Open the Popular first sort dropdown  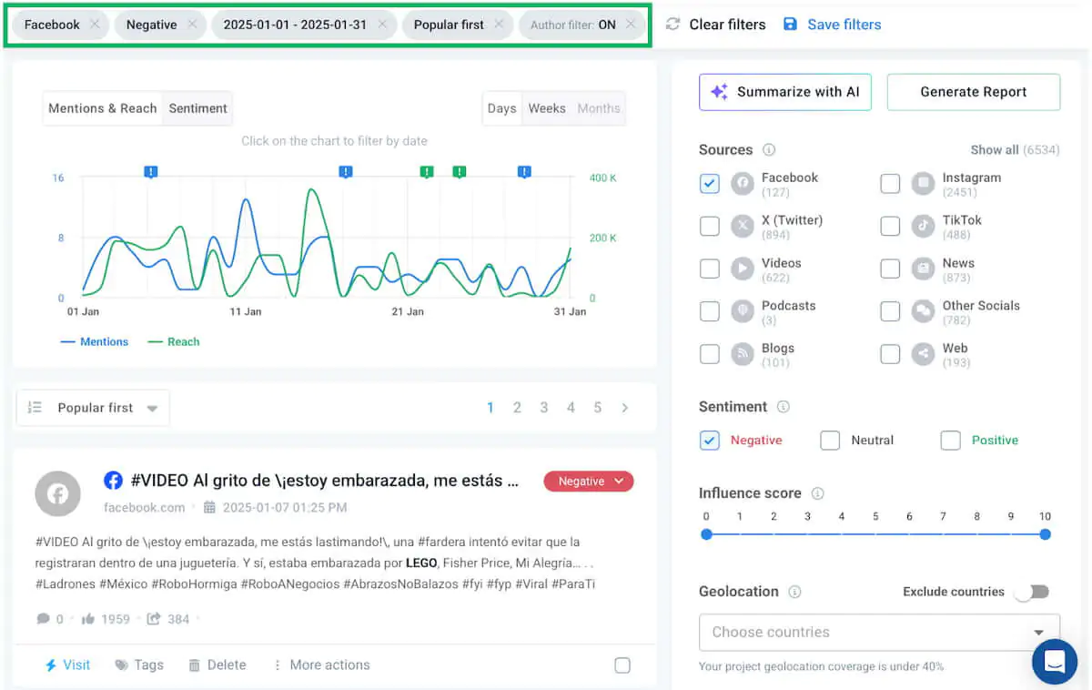pos(93,408)
